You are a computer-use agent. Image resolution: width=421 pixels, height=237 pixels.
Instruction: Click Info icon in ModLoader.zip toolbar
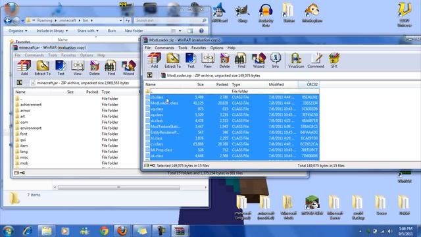coord(276,60)
